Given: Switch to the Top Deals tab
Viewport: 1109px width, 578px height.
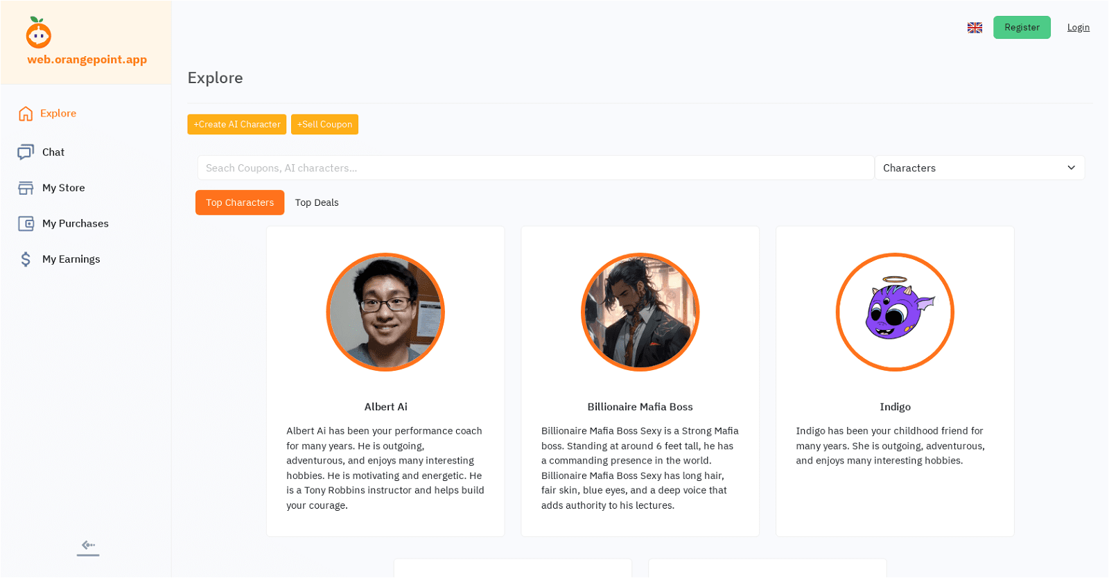Looking at the screenshot, I should coord(317,202).
